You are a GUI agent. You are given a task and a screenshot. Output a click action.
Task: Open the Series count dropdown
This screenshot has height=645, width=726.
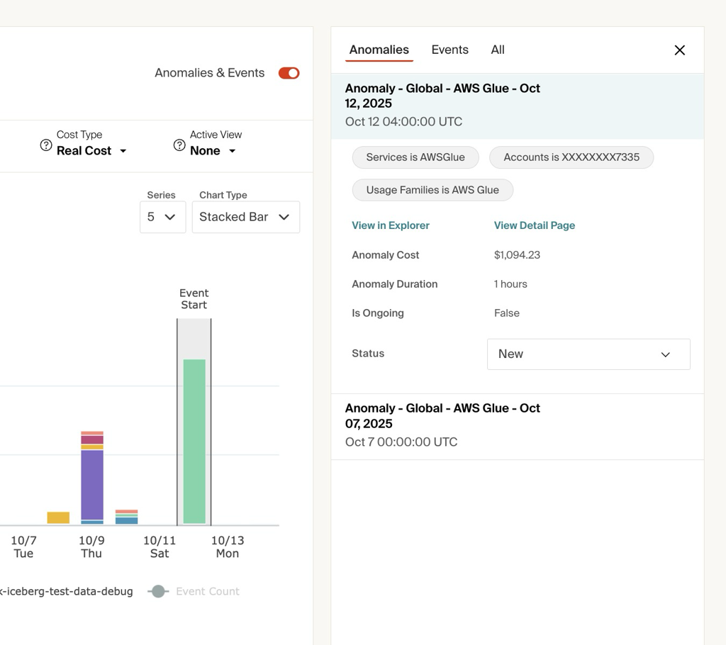tap(162, 217)
